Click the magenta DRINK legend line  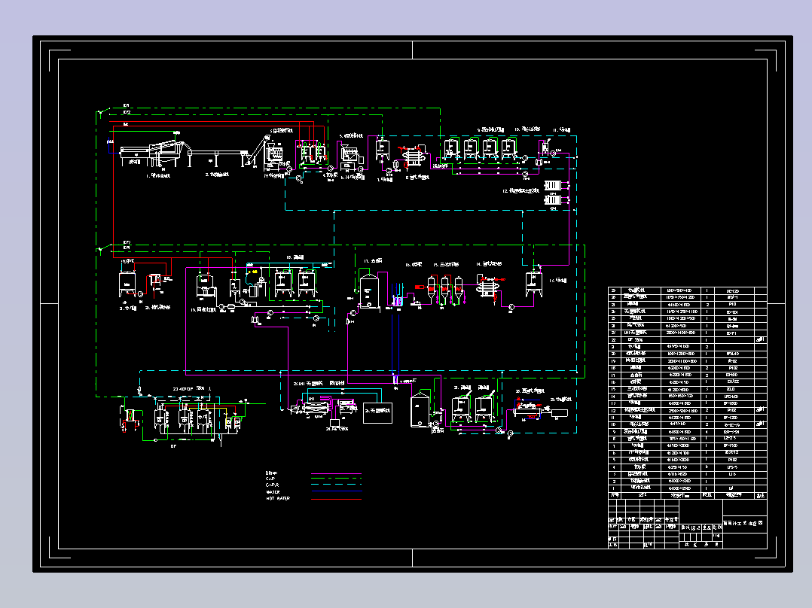pos(336,473)
